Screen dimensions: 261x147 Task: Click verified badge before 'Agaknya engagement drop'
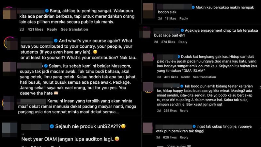(x=182, y=30)
